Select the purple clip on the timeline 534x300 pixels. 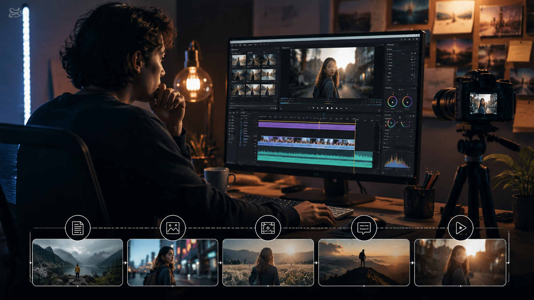coord(307,126)
